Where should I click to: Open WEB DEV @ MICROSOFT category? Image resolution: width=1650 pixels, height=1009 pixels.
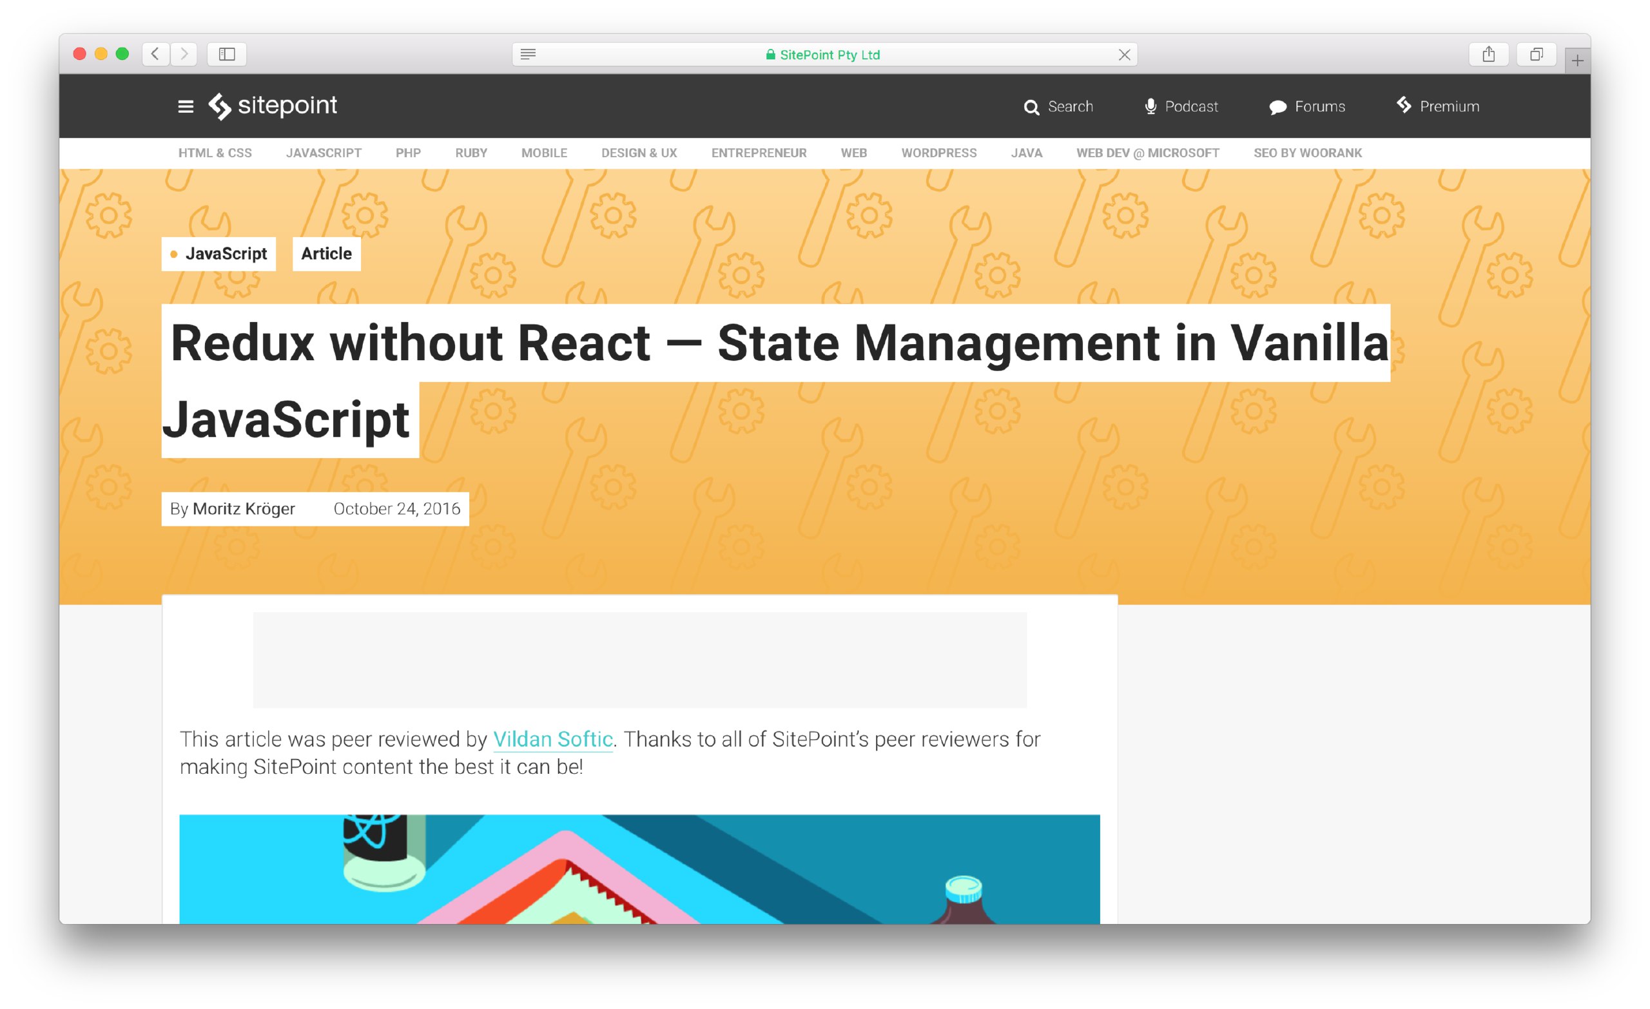coord(1148,153)
